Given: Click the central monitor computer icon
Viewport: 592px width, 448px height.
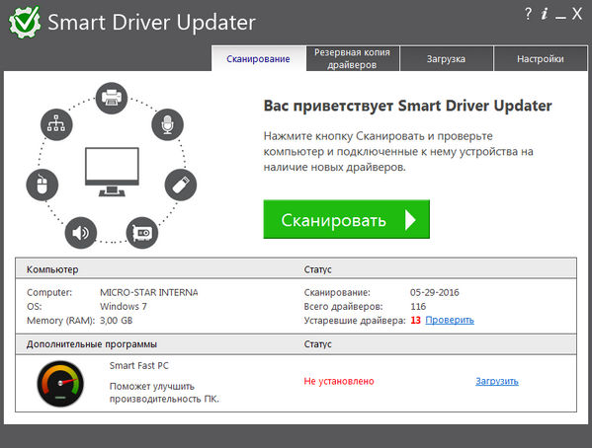Looking at the screenshot, I should 112,172.
